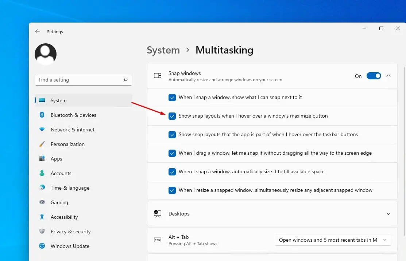Open the Windows Update page
This screenshot has width=406, height=261.
70,246
